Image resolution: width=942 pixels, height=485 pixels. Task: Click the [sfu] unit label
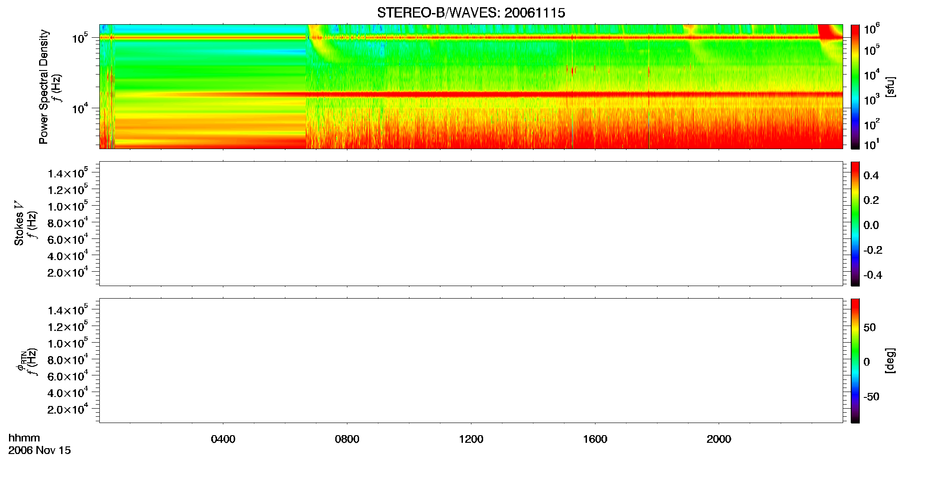click(890, 87)
